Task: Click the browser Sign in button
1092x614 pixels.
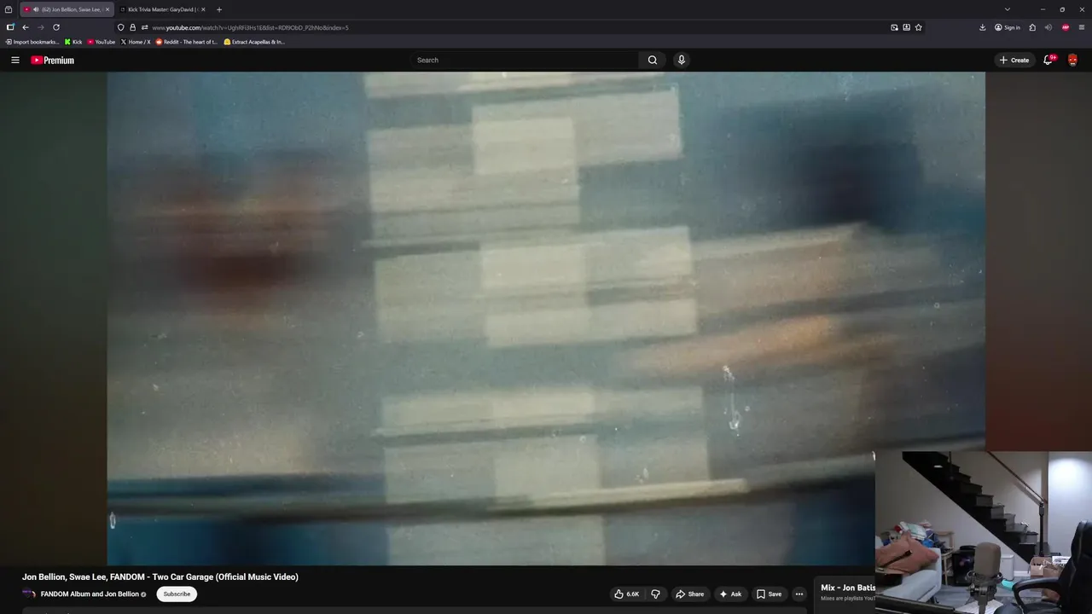Action: click(1008, 27)
